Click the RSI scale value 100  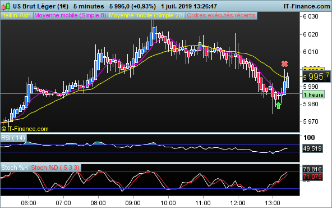point(309,138)
